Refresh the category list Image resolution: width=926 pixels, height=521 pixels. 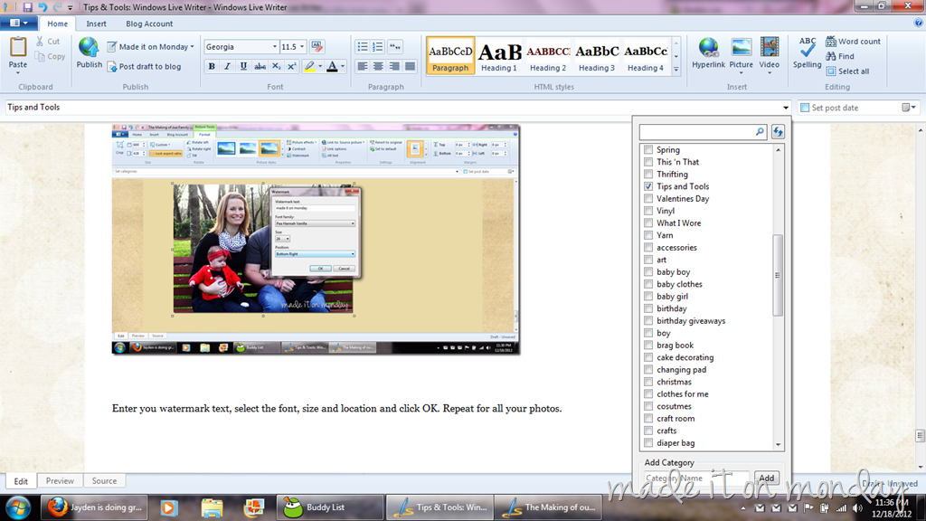[778, 132]
